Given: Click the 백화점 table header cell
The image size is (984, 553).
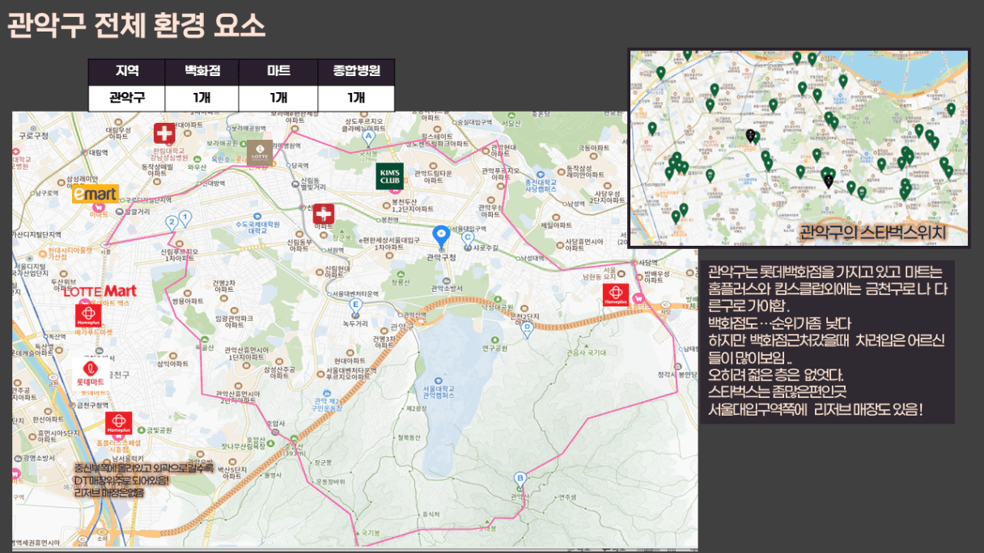Looking at the screenshot, I should coord(201,72).
